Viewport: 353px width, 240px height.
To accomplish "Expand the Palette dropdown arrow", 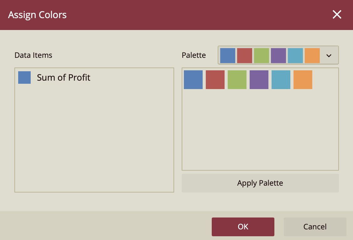I will point(329,56).
